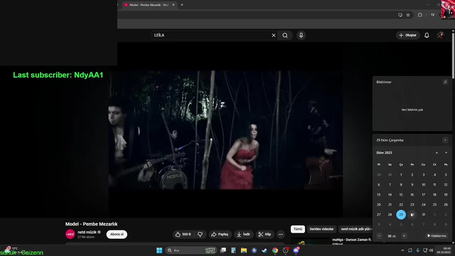Open browser extensions puzzle icon
The image size is (455, 256).
point(420,15)
